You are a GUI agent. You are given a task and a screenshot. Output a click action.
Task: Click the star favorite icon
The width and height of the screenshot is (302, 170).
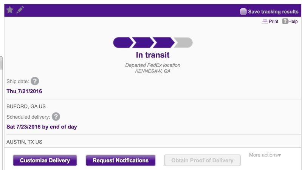(x=10, y=10)
